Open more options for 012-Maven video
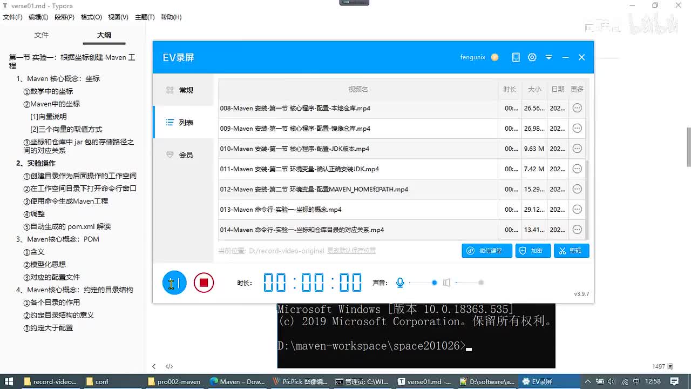Screen dimensions: 691x389 [x=577, y=189]
